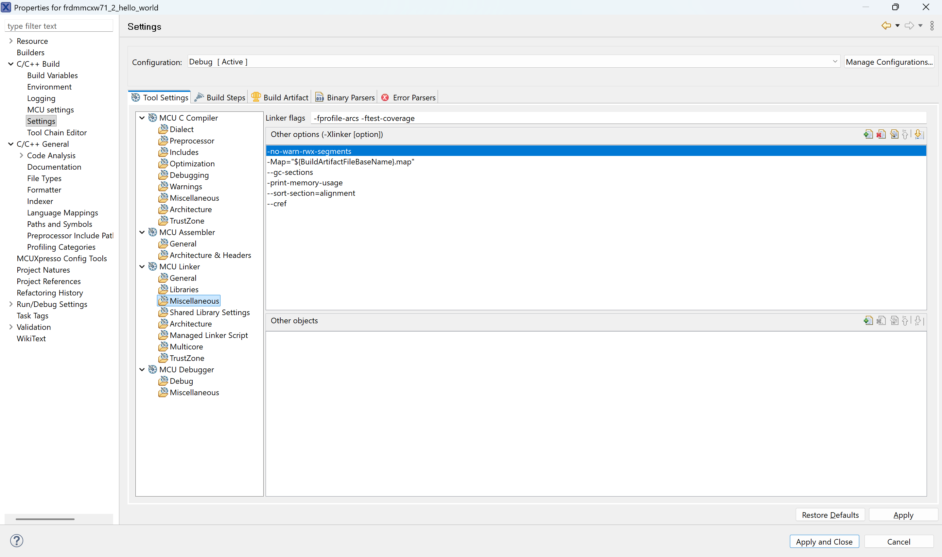Open help via the question mark icon
Image resolution: width=942 pixels, height=557 pixels.
tap(17, 541)
